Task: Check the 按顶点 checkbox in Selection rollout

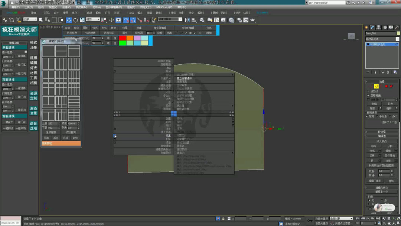Action: coord(368,91)
